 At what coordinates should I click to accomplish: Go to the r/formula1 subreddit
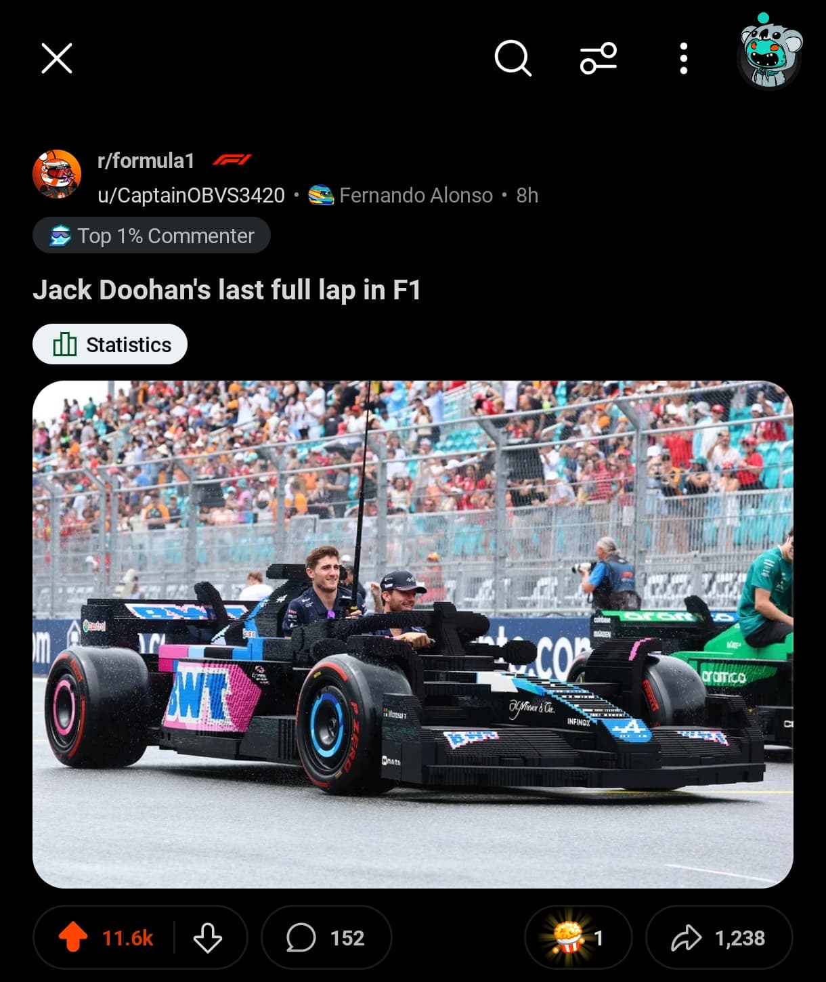(x=146, y=161)
